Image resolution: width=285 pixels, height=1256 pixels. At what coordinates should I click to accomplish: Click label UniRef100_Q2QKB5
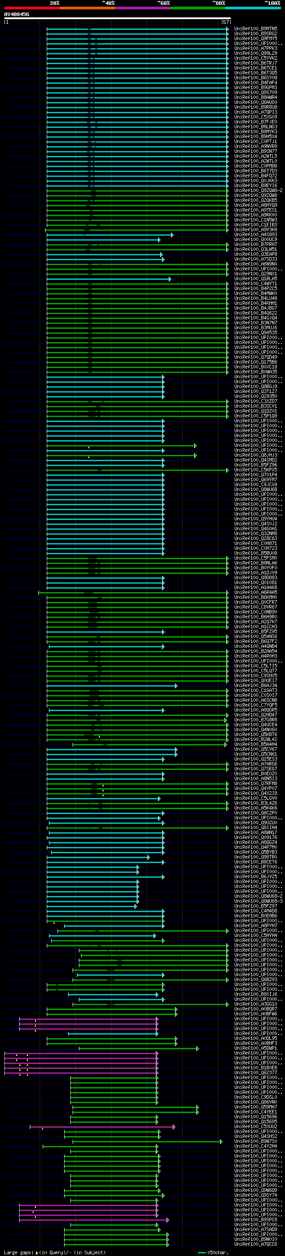click(256, 200)
